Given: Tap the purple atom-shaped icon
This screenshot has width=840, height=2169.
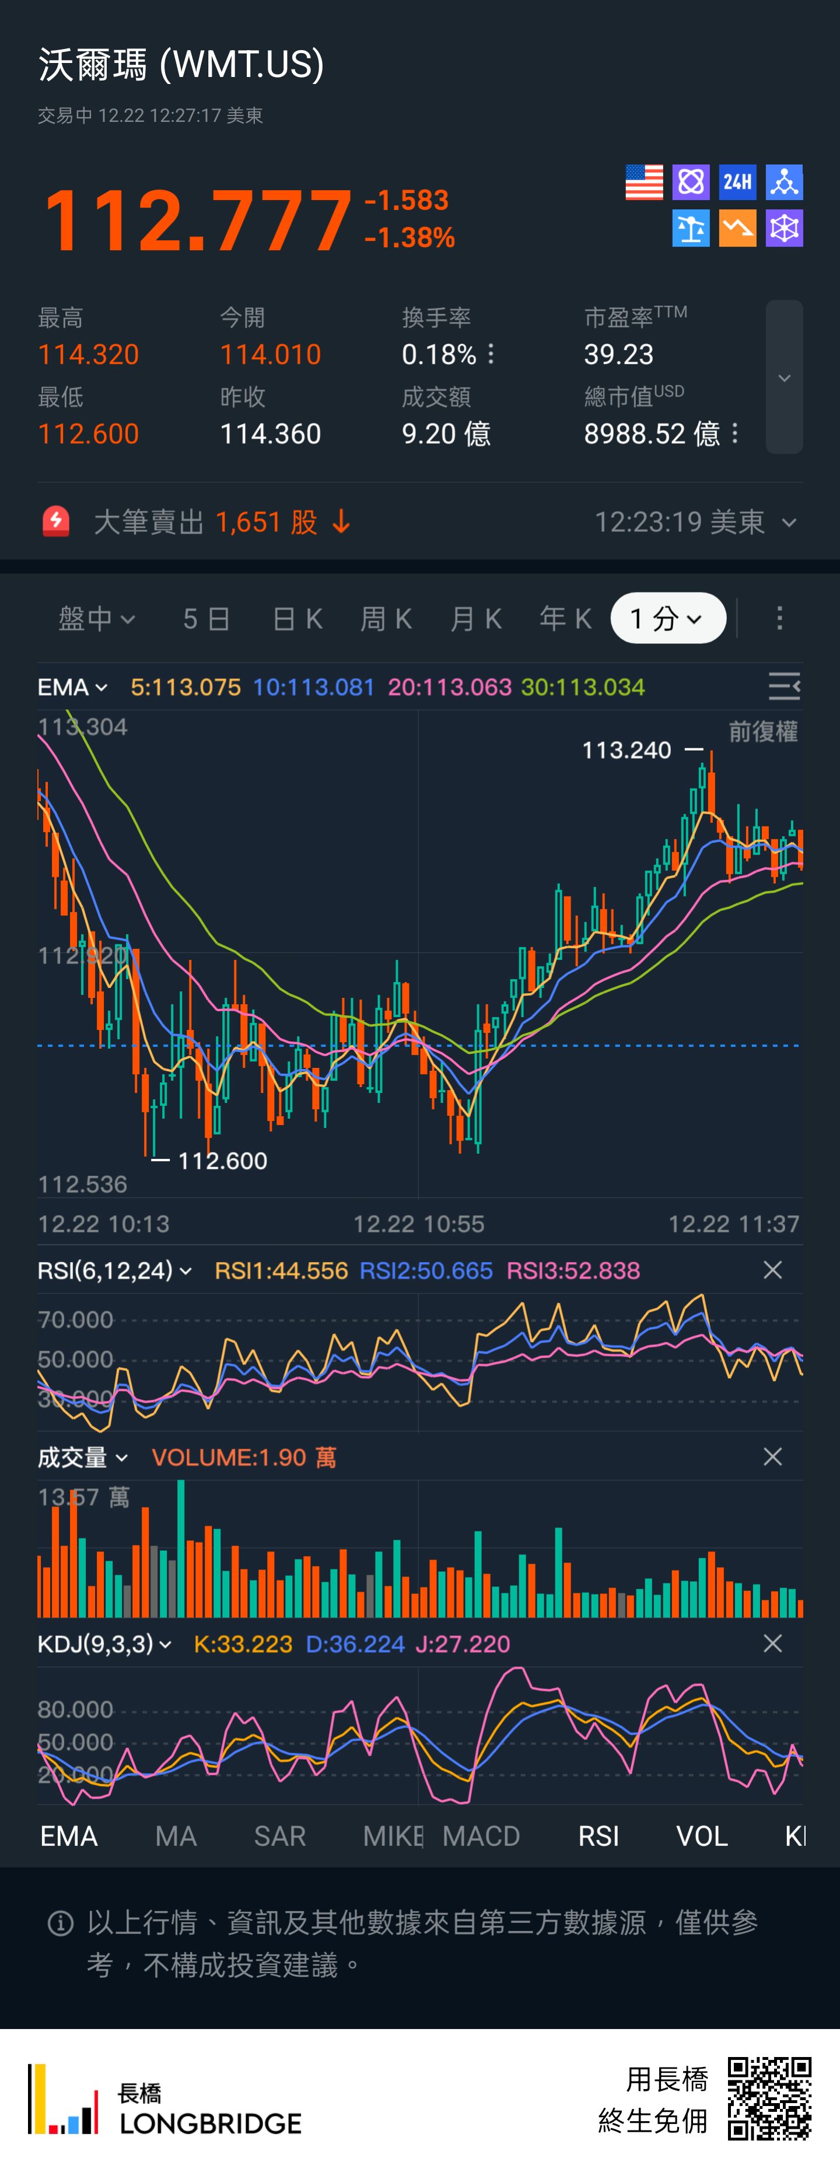Looking at the screenshot, I should (691, 182).
